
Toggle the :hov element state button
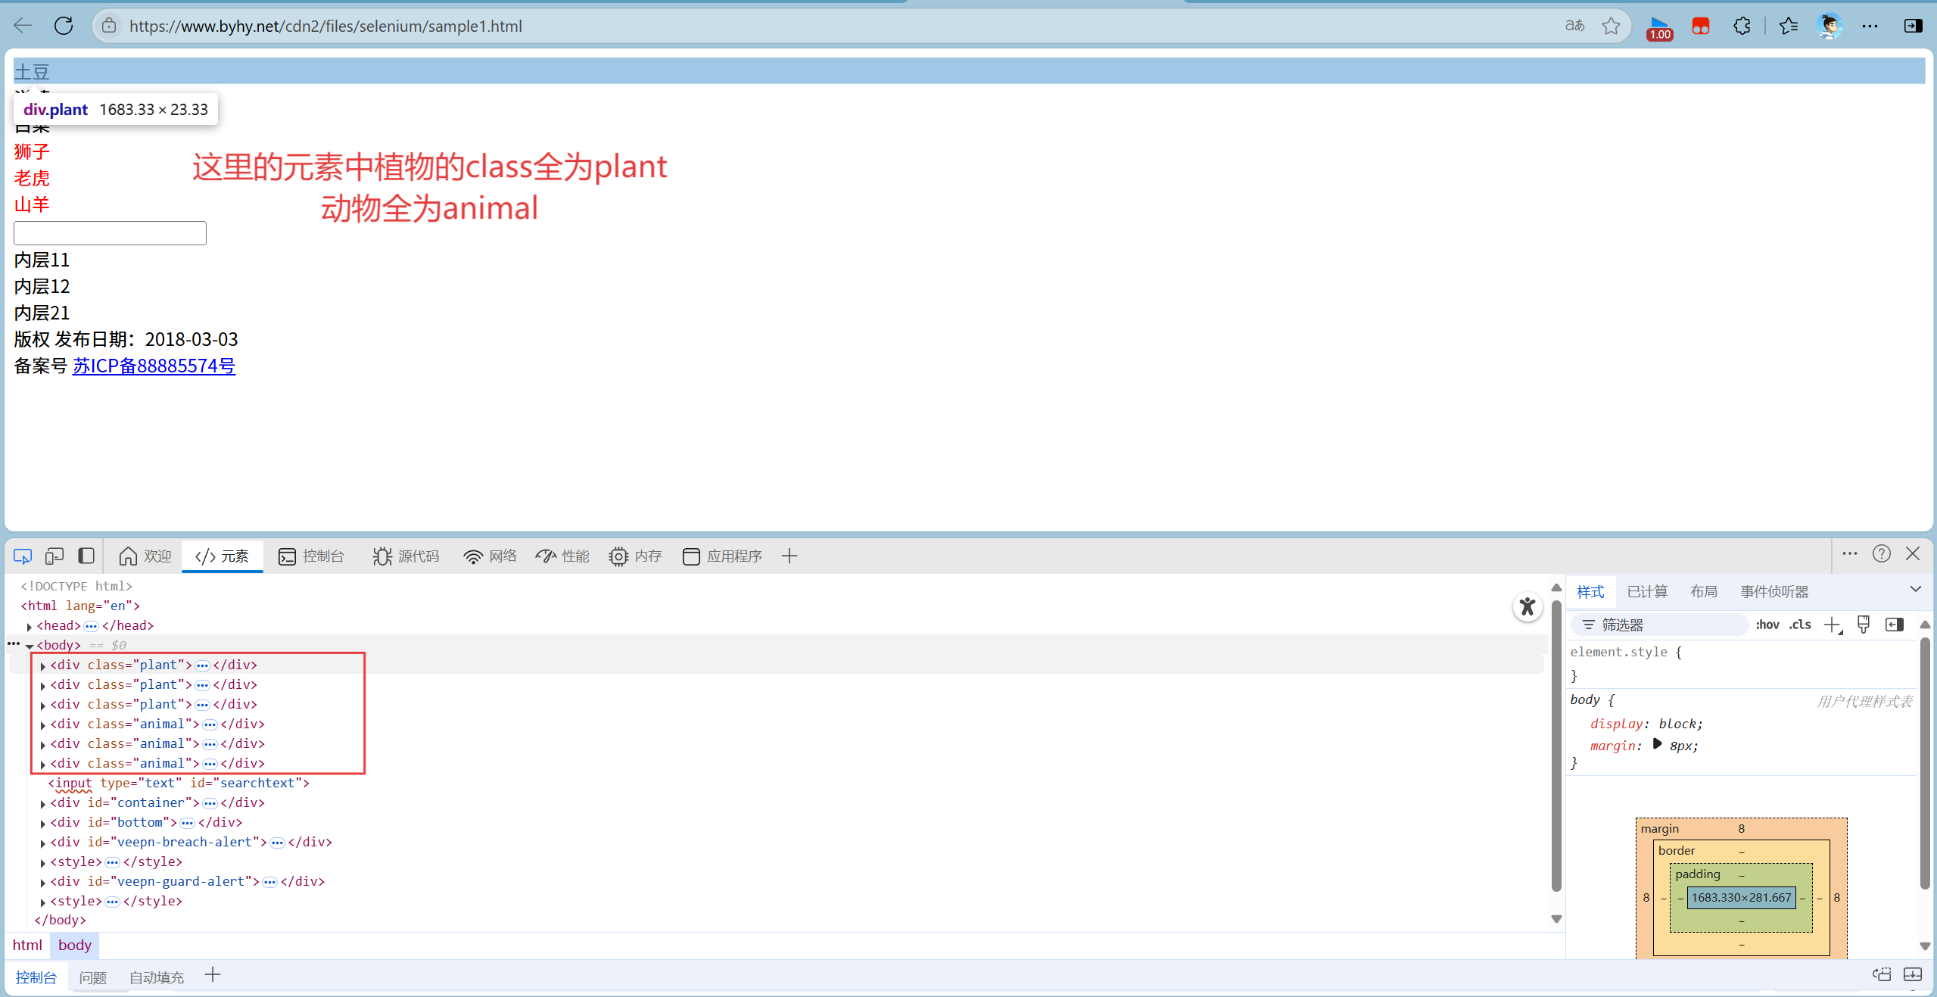click(x=1767, y=625)
